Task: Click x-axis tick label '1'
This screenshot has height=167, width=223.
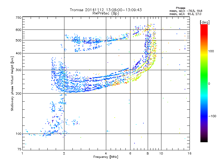Action: pyautogui.click(x=22, y=153)
